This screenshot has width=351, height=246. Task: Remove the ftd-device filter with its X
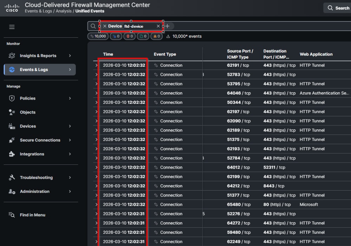coord(158,26)
